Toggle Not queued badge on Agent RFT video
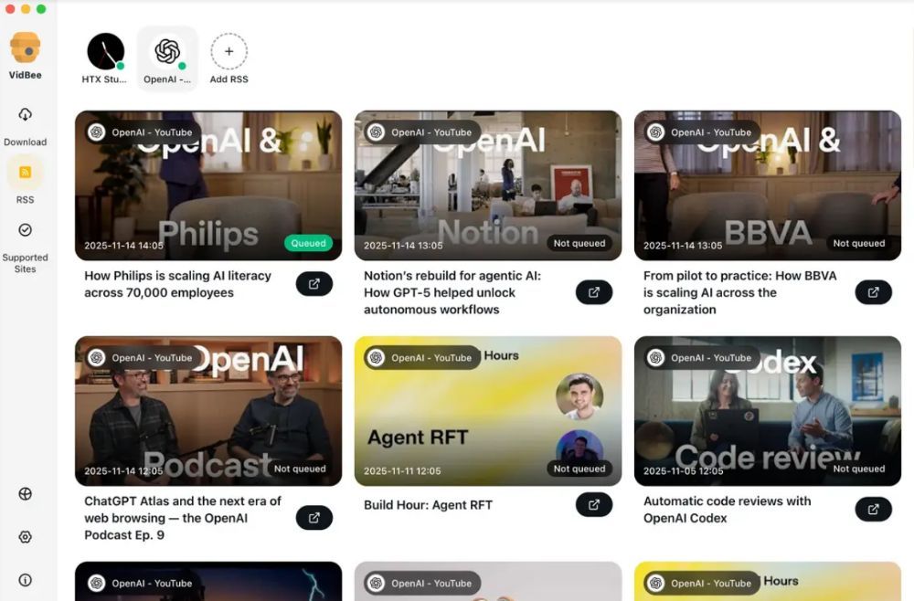914x601 pixels. click(x=579, y=469)
